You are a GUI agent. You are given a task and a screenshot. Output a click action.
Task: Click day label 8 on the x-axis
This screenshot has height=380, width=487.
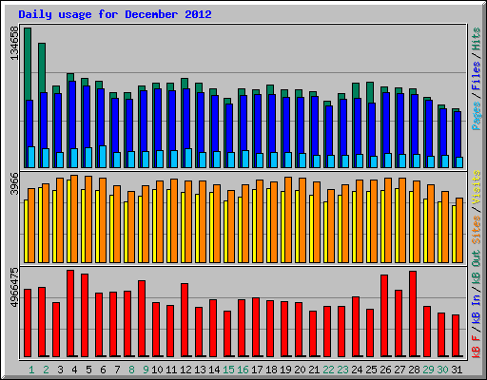131,370
